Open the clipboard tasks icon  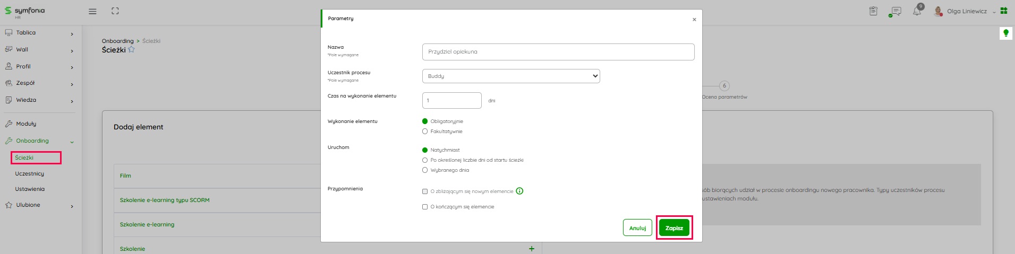pos(873,11)
